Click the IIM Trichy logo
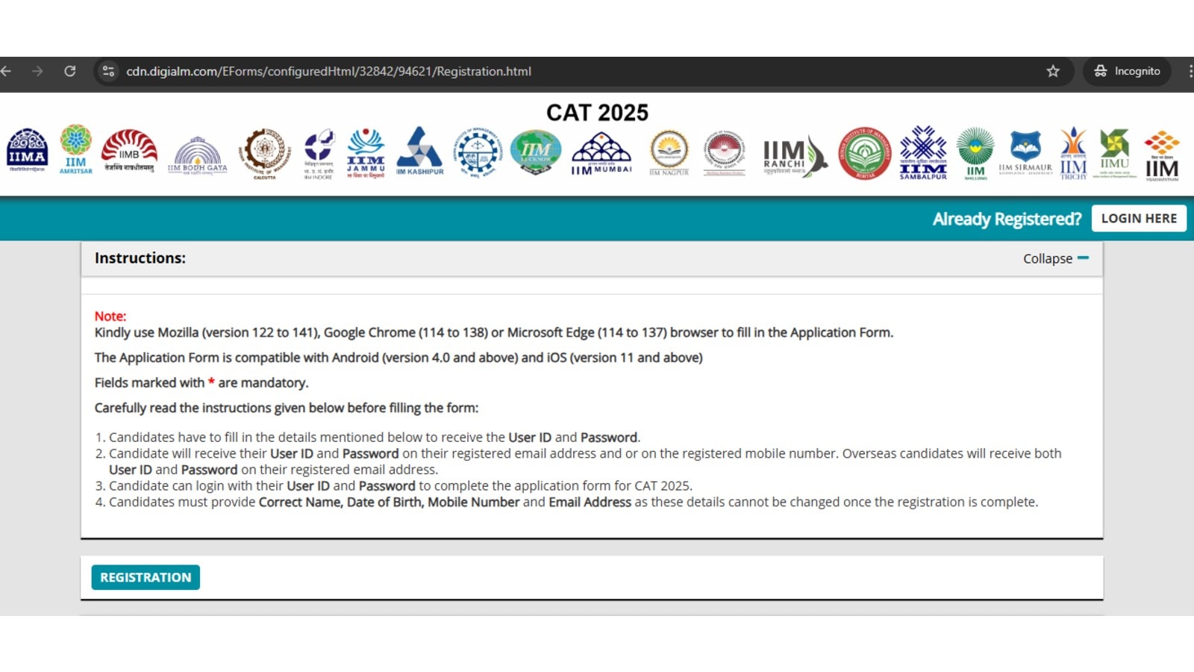Image resolution: width=1194 pixels, height=672 pixels. (1073, 152)
